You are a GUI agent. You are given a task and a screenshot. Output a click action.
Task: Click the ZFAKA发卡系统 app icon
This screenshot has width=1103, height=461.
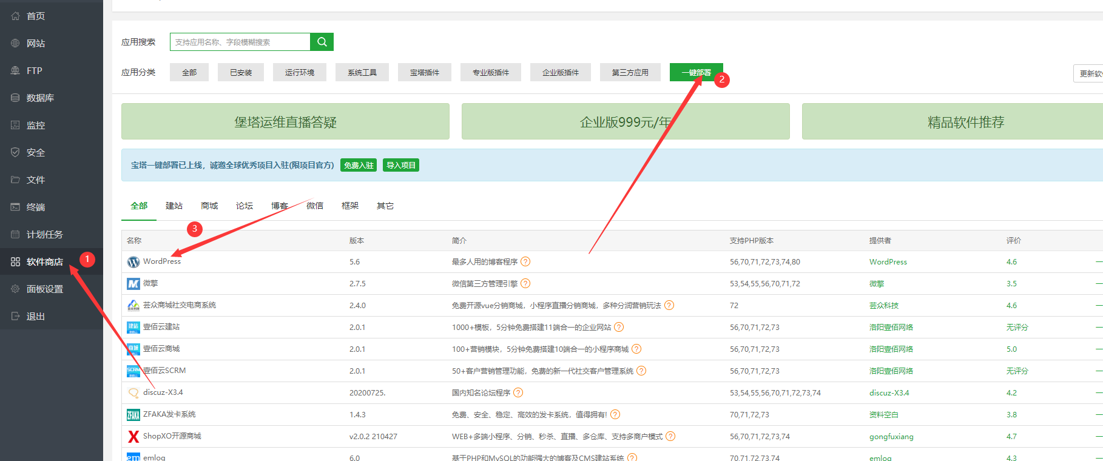pyautogui.click(x=133, y=415)
